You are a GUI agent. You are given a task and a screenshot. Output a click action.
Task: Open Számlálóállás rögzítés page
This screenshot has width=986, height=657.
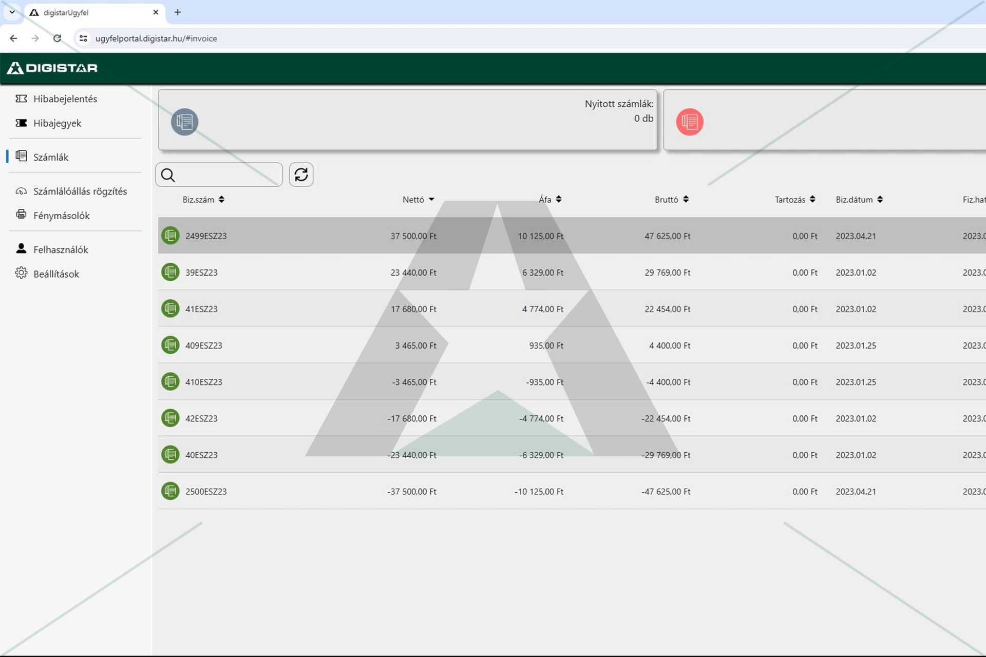click(x=80, y=191)
